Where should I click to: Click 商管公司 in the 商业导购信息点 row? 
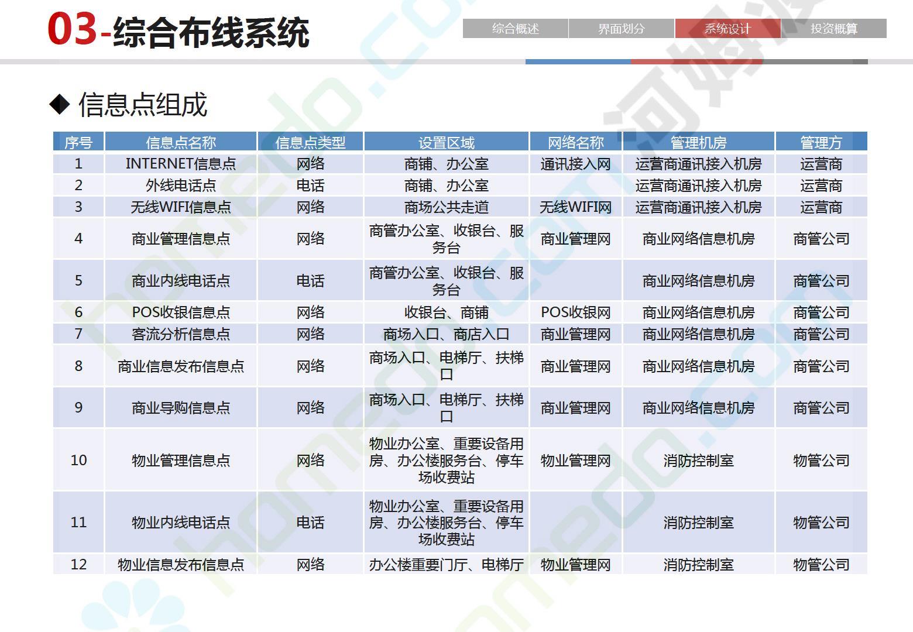click(821, 408)
